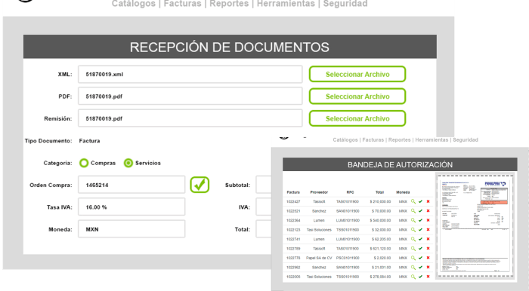The height and width of the screenshot is (291, 529).
Task: Approve invoice 1022005 from Tasi Soluciones
Action: click(x=420, y=277)
